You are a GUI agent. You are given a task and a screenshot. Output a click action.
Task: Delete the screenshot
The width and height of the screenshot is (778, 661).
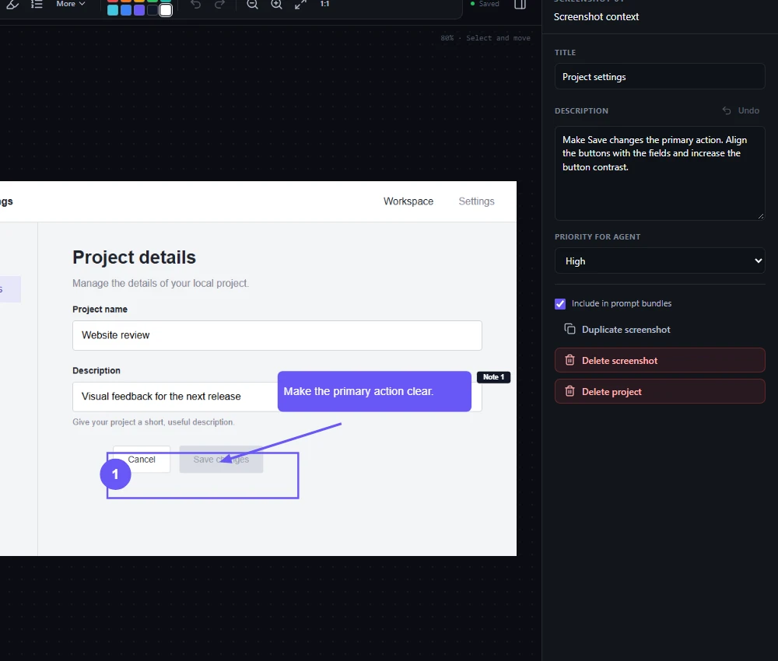660,361
